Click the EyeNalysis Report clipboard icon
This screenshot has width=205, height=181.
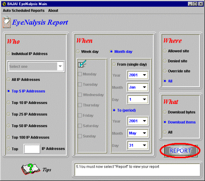click(x=6, y=22)
